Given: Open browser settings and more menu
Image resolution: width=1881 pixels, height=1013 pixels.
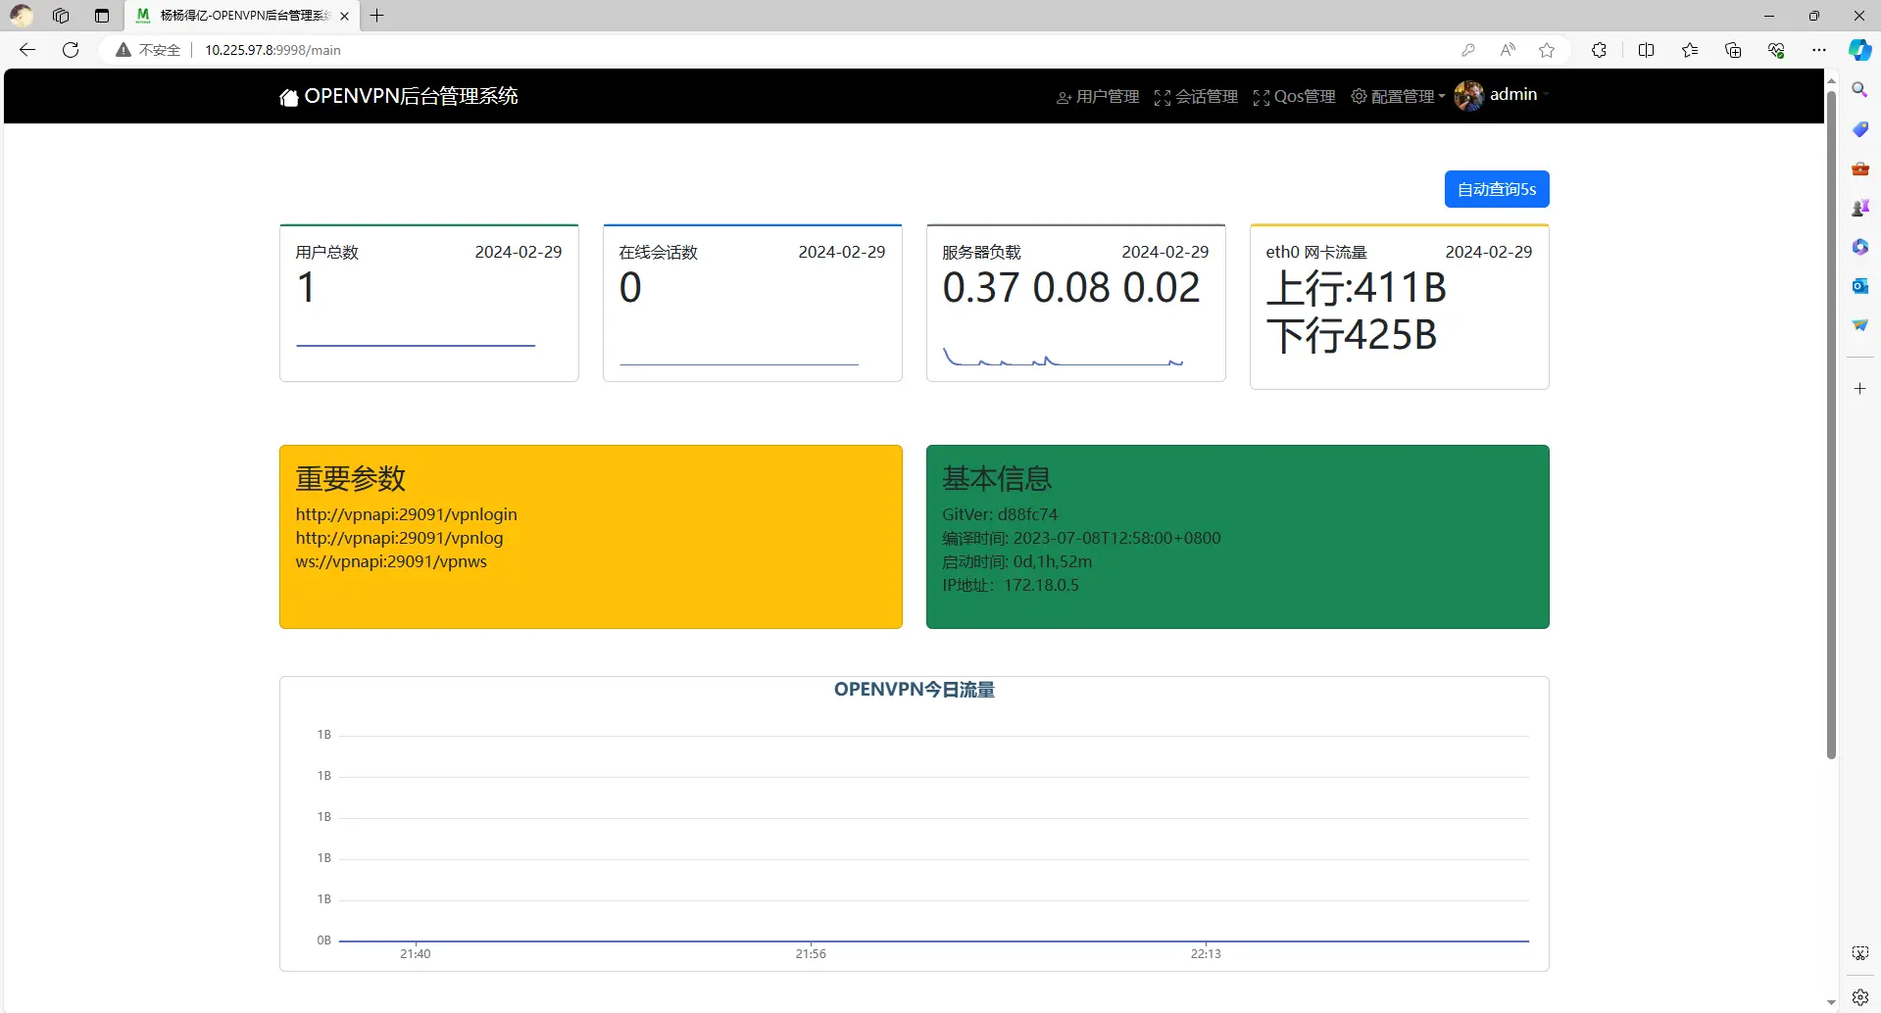Looking at the screenshot, I should (x=1819, y=50).
